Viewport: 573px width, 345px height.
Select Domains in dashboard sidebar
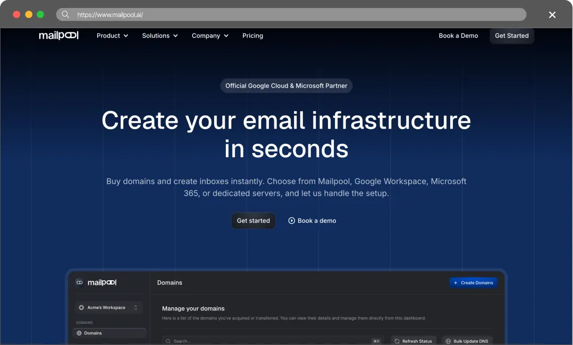[x=109, y=333]
